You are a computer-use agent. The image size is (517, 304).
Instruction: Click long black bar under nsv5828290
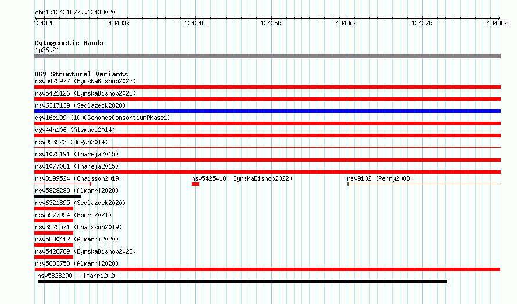(242, 281)
